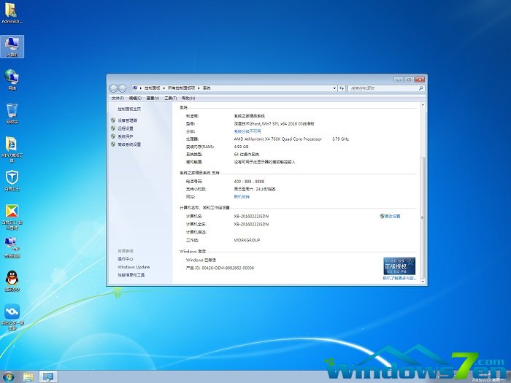Click the shield icon beside 设备管理器
This screenshot has height=383, width=511.
pyautogui.click(x=113, y=120)
